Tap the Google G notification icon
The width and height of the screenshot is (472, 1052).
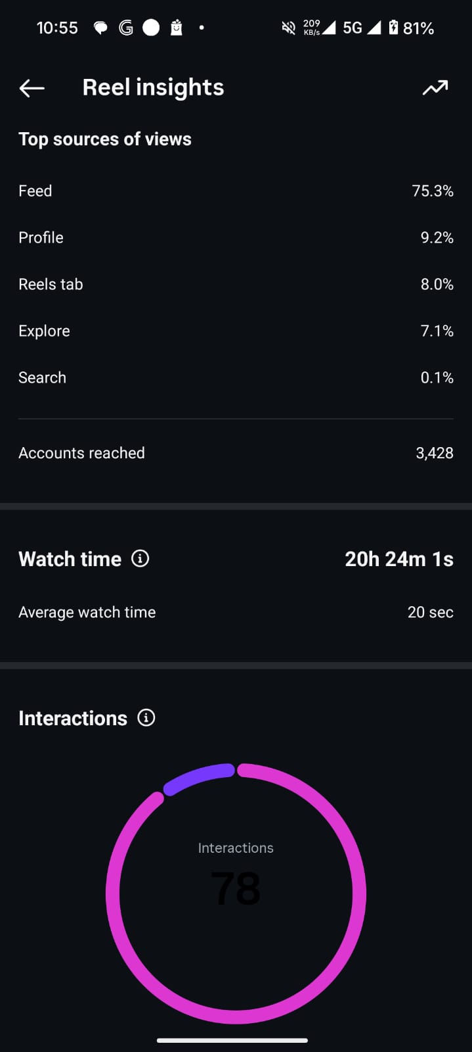125,28
